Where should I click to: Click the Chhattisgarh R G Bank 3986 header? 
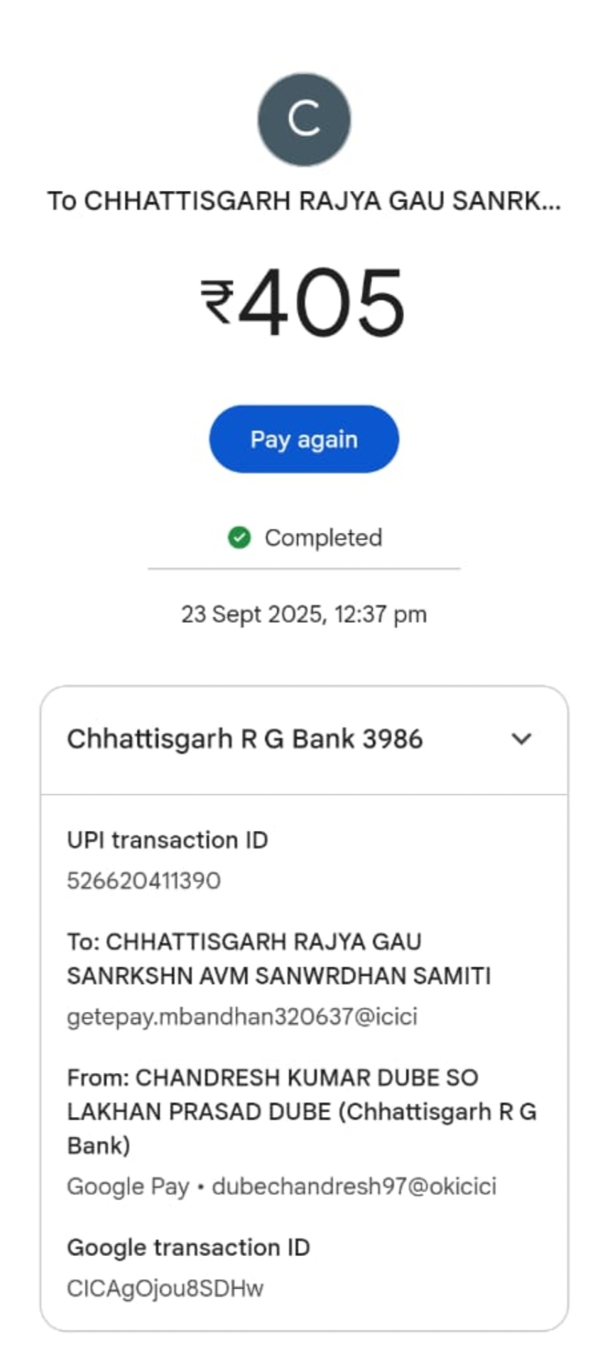tap(244, 739)
